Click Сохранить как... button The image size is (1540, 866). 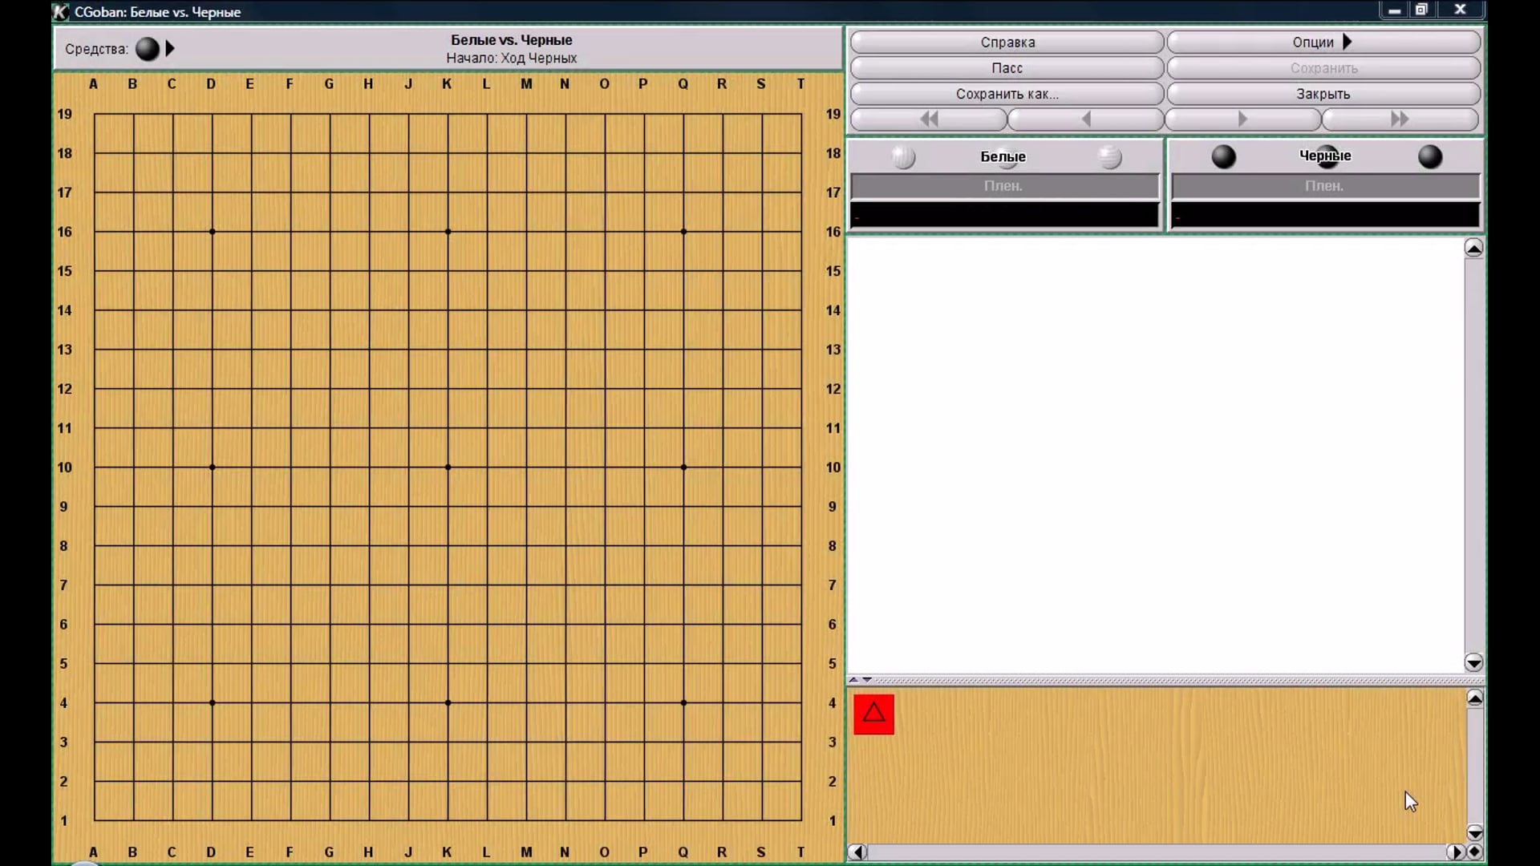(1007, 94)
